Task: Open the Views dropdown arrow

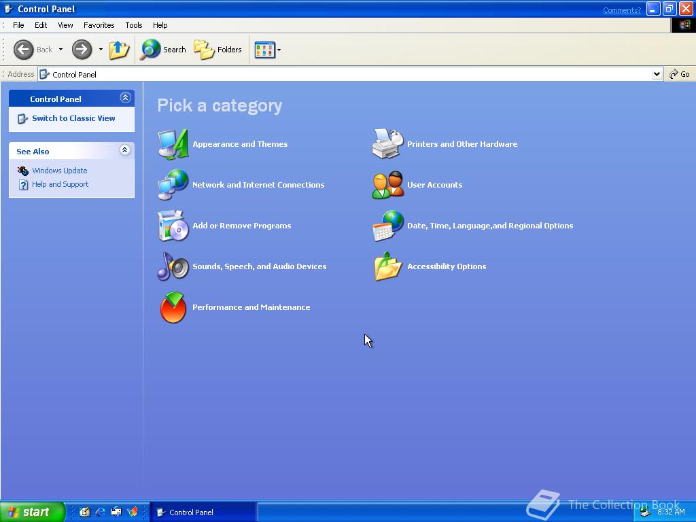Action: tap(279, 50)
